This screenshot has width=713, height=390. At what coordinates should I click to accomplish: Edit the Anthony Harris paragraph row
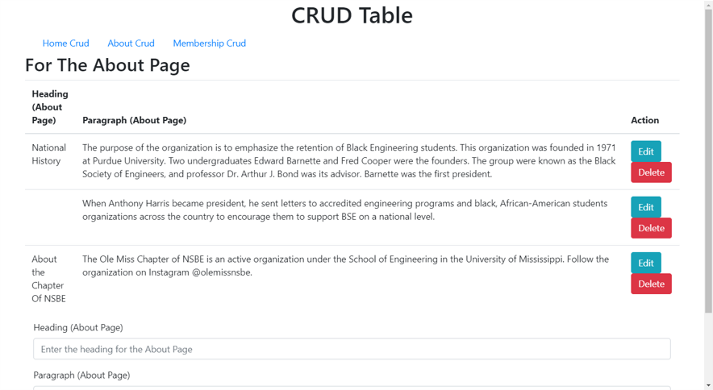646,207
